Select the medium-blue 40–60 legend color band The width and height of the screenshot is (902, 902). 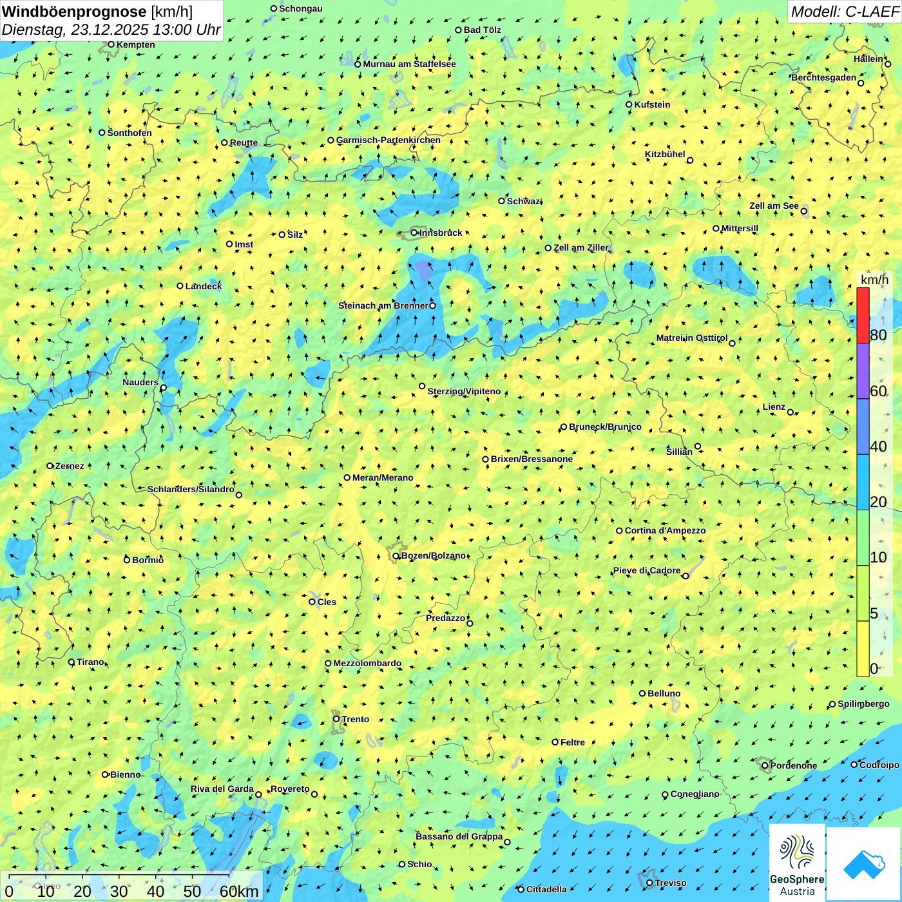pos(863,427)
